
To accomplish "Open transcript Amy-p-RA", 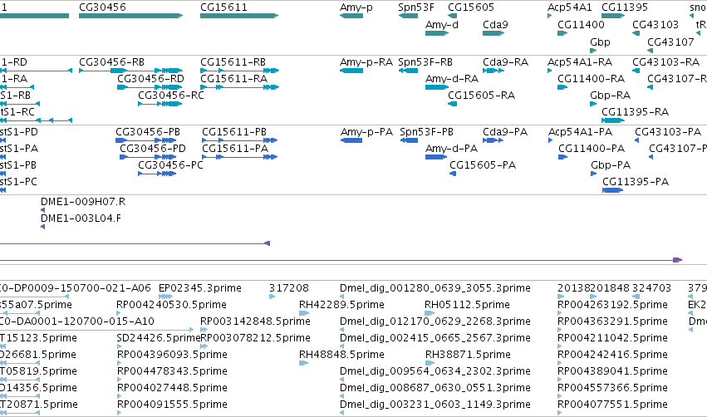I will coord(366,61).
